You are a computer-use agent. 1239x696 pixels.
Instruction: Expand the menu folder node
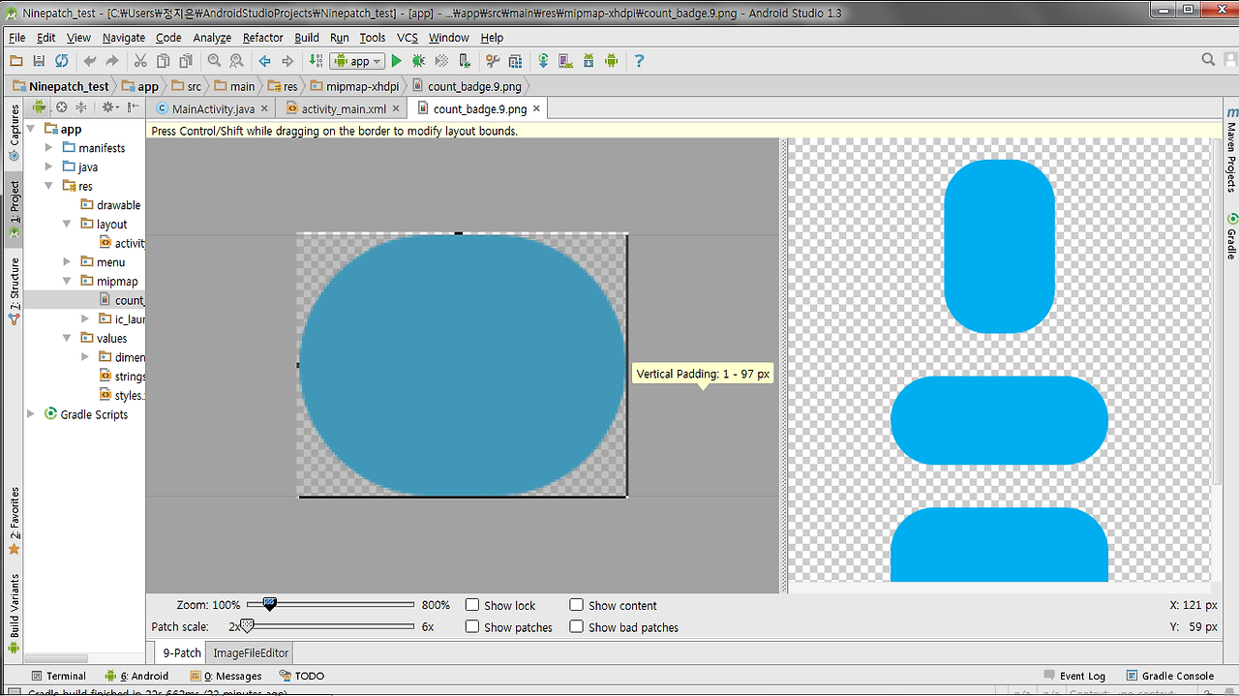(x=67, y=261)
